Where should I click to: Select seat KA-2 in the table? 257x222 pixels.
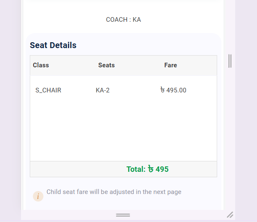pos(103,90)
